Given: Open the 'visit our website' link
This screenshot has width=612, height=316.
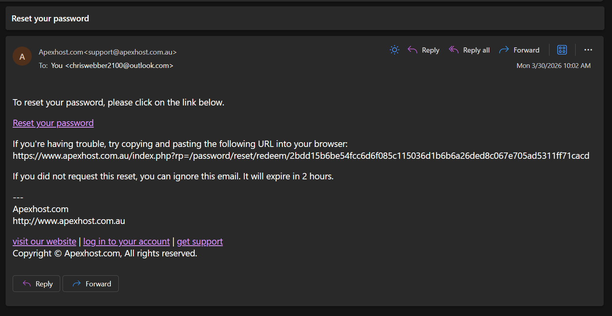Looking at the screenshot, I should [x=44, y=242].
